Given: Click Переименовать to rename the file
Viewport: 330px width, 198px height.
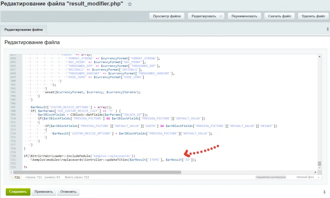Looking at the screenshot, I should [244, 16].
